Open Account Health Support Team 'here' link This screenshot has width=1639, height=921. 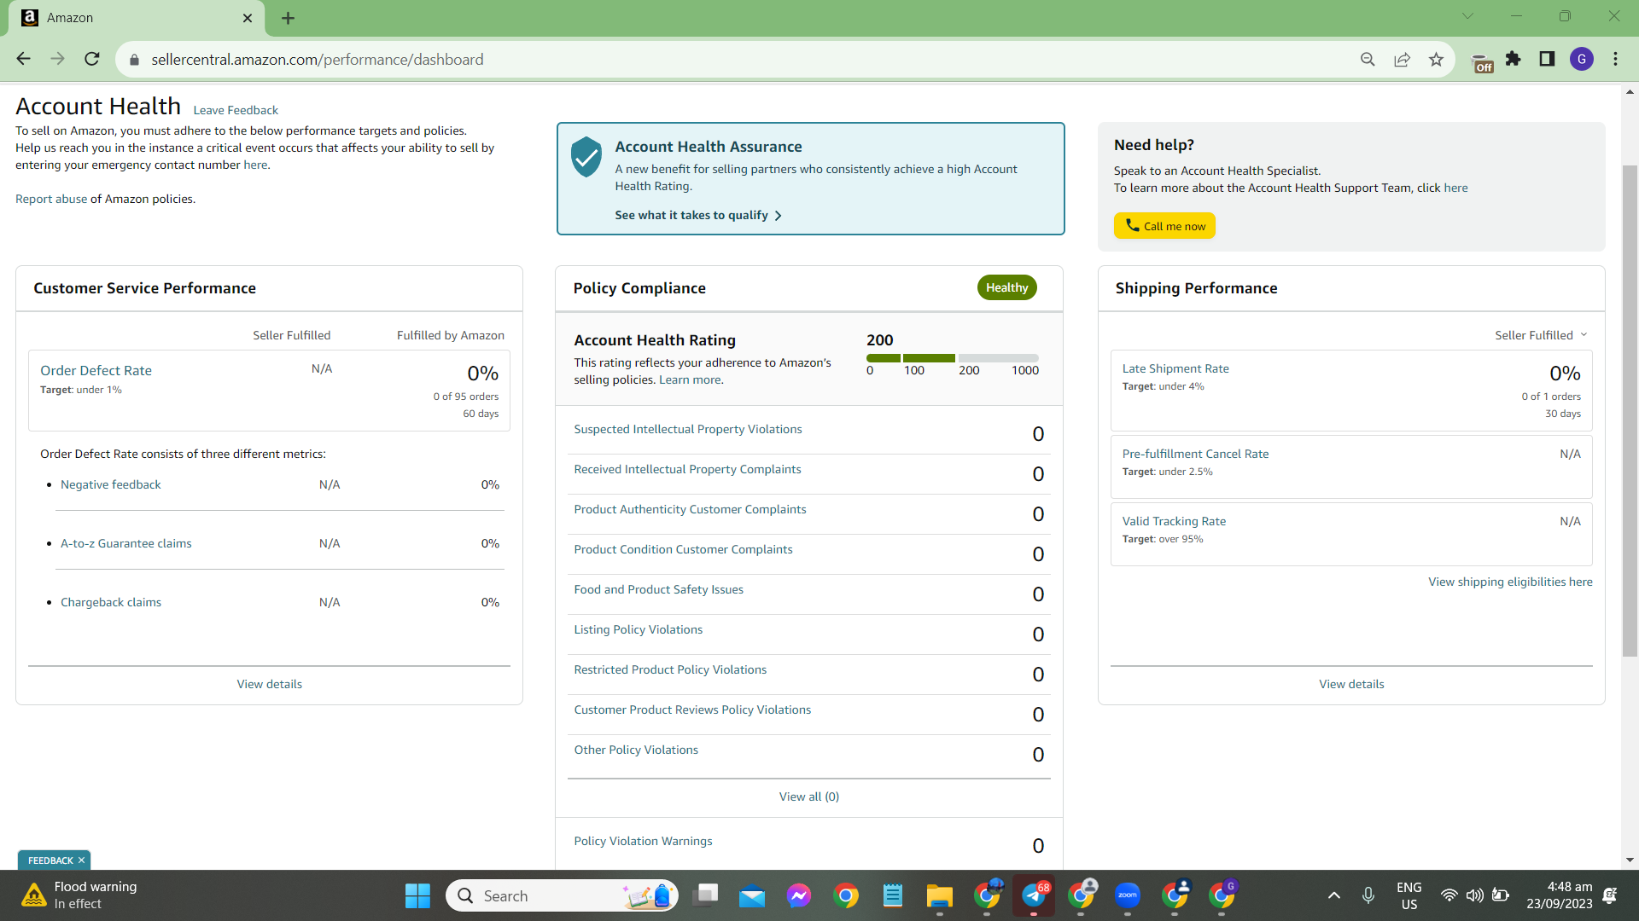[x=1455, y=188]
